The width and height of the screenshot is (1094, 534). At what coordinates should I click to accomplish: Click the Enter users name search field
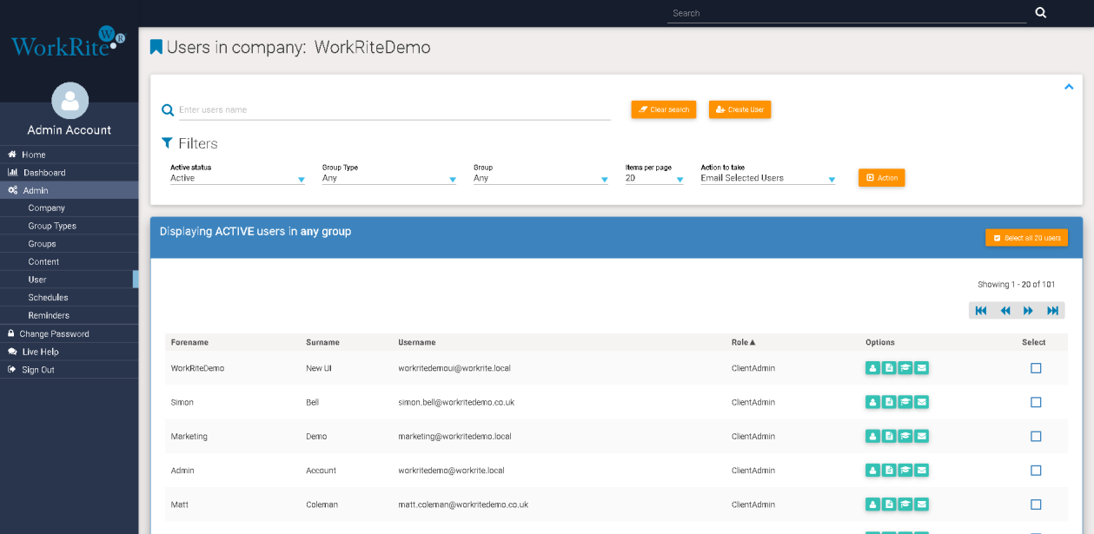(x=394, y=110)
